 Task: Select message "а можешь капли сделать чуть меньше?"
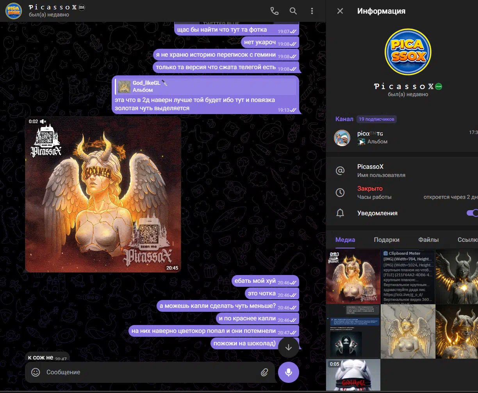[228, 306]
